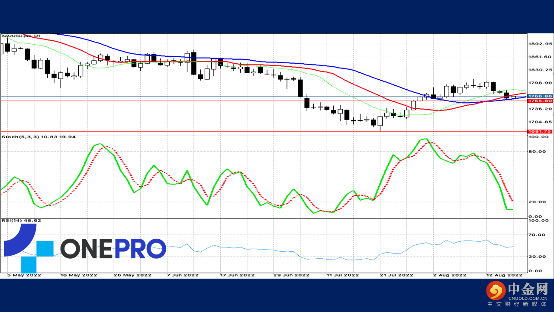
Task: Click the XAUUSD.pro D1 chart symbol label
Action: click(x=21, y=36)
